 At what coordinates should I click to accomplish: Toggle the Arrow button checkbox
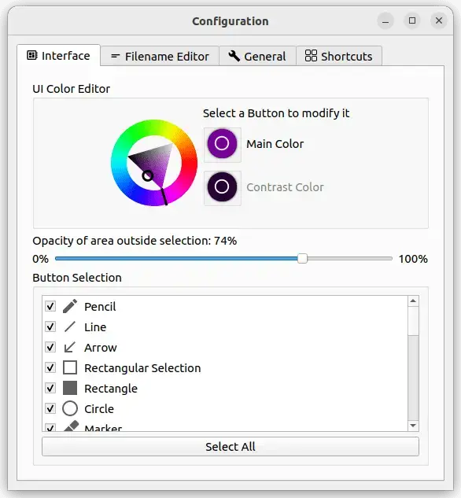50,347
